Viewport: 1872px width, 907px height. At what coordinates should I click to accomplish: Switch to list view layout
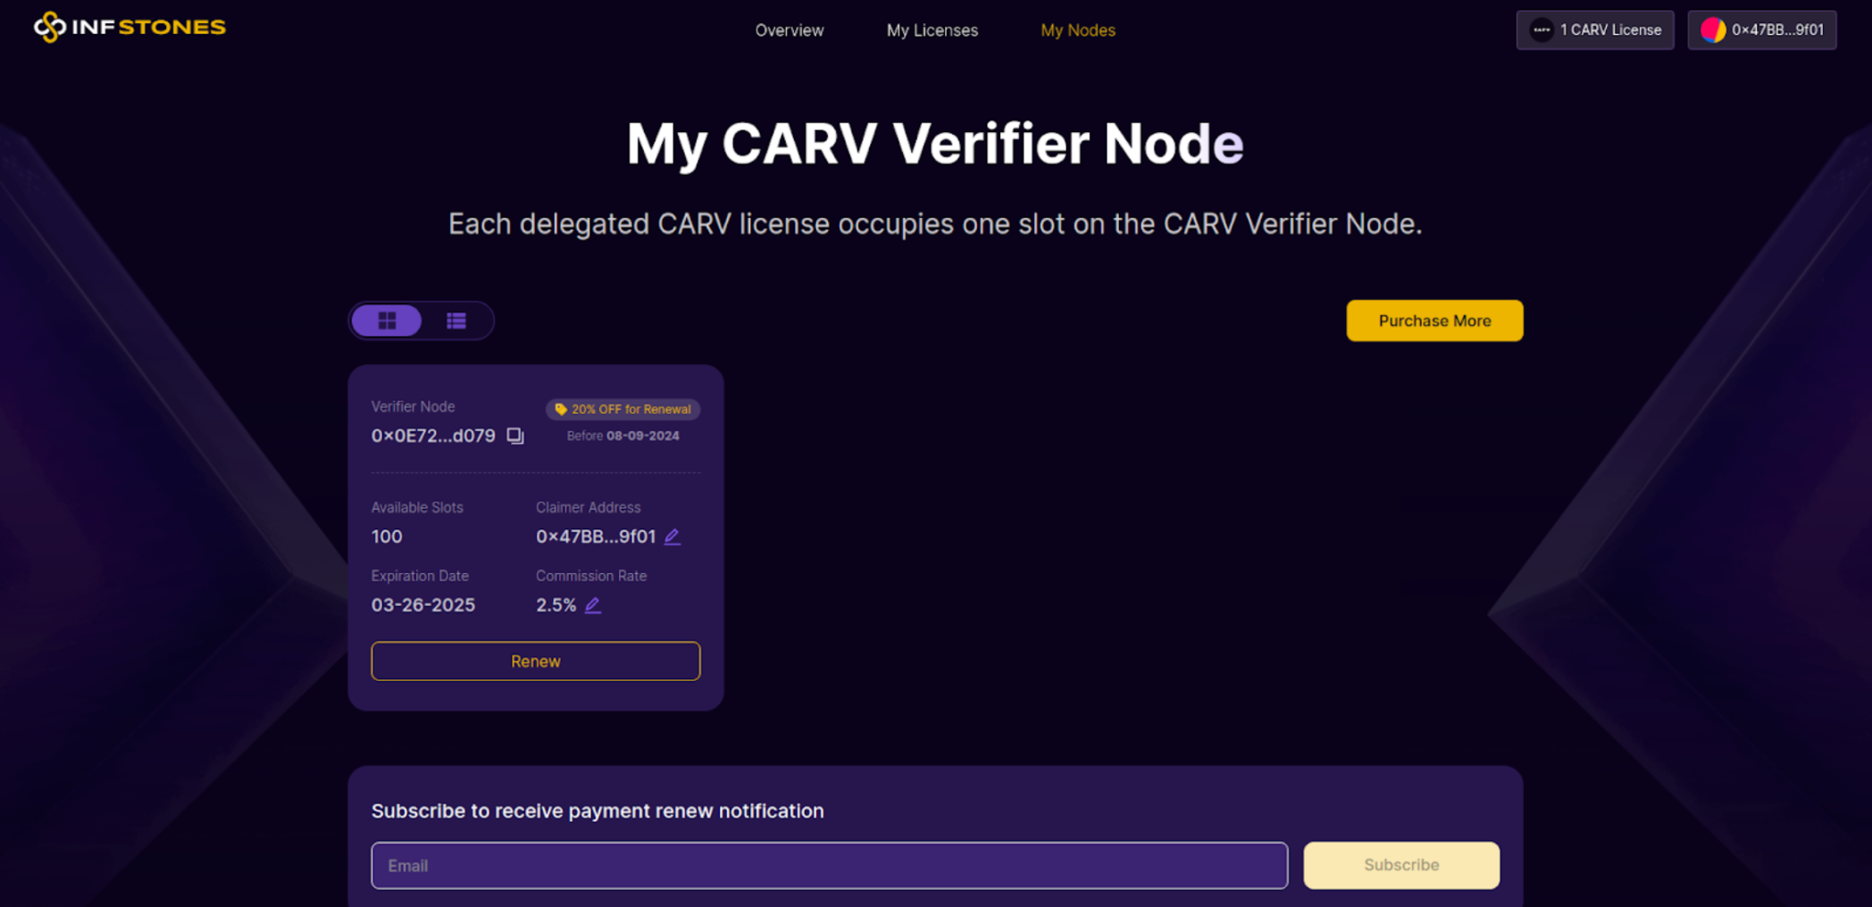point(456,320)
